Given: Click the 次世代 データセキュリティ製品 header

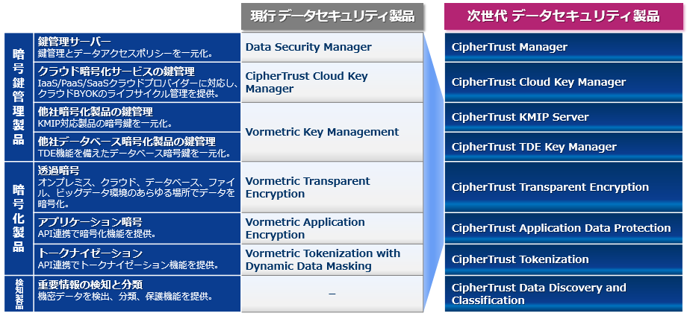Looking at the screenshot, I should click(564, 16).
